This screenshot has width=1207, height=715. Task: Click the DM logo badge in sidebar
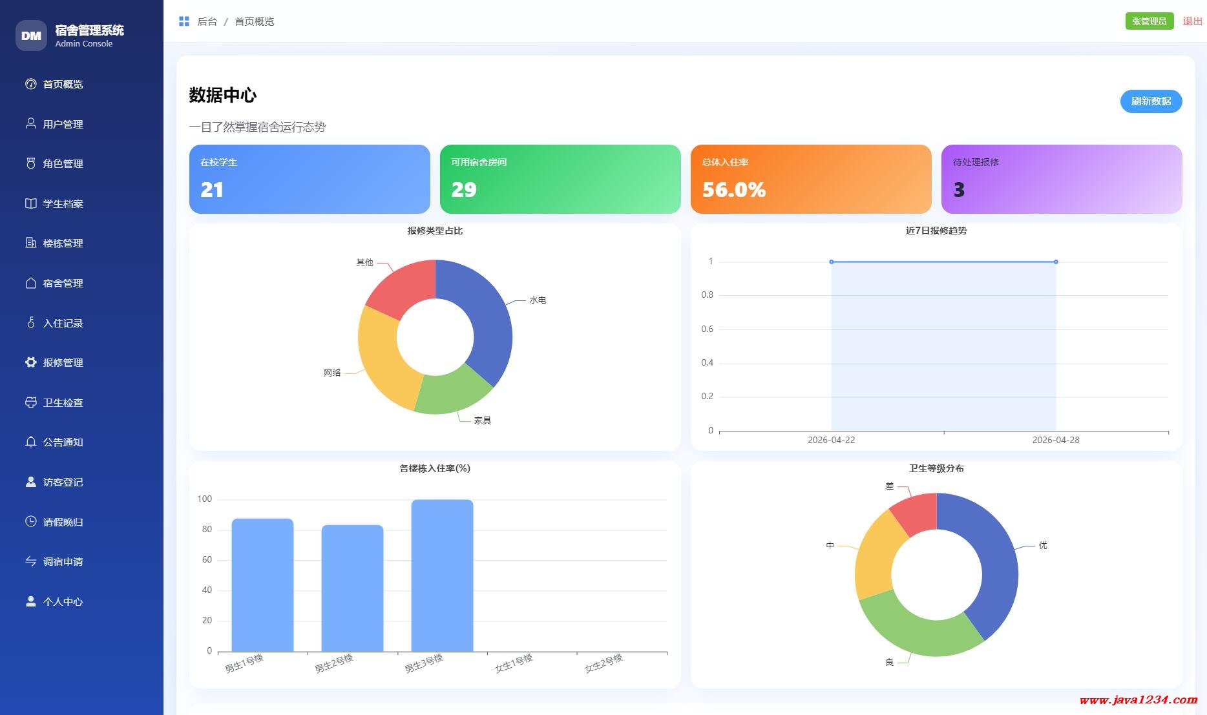pyautogui.click(x=31, y=36)
